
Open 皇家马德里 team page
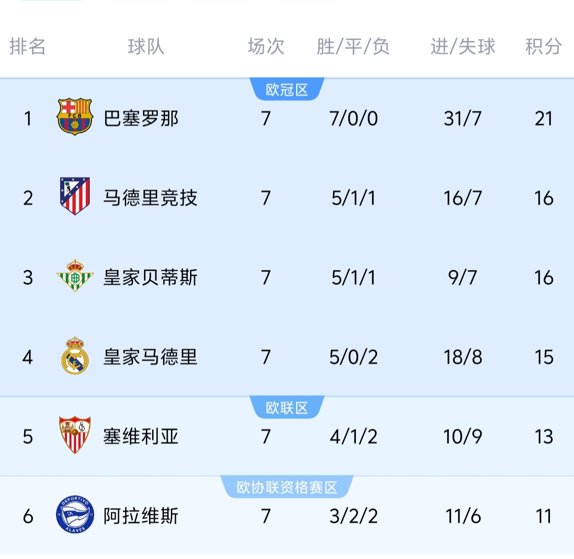pos(150,357)
